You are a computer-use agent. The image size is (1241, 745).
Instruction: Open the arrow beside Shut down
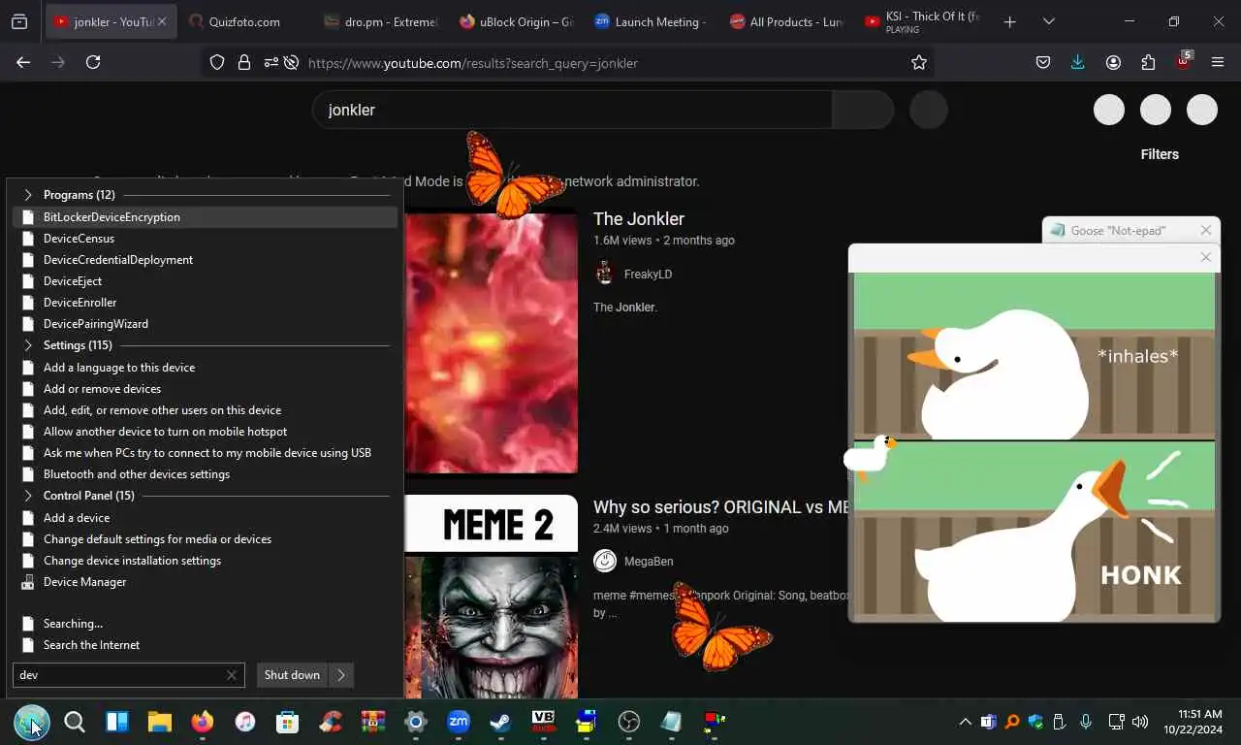pyautogui.click(x=341, y=675)
